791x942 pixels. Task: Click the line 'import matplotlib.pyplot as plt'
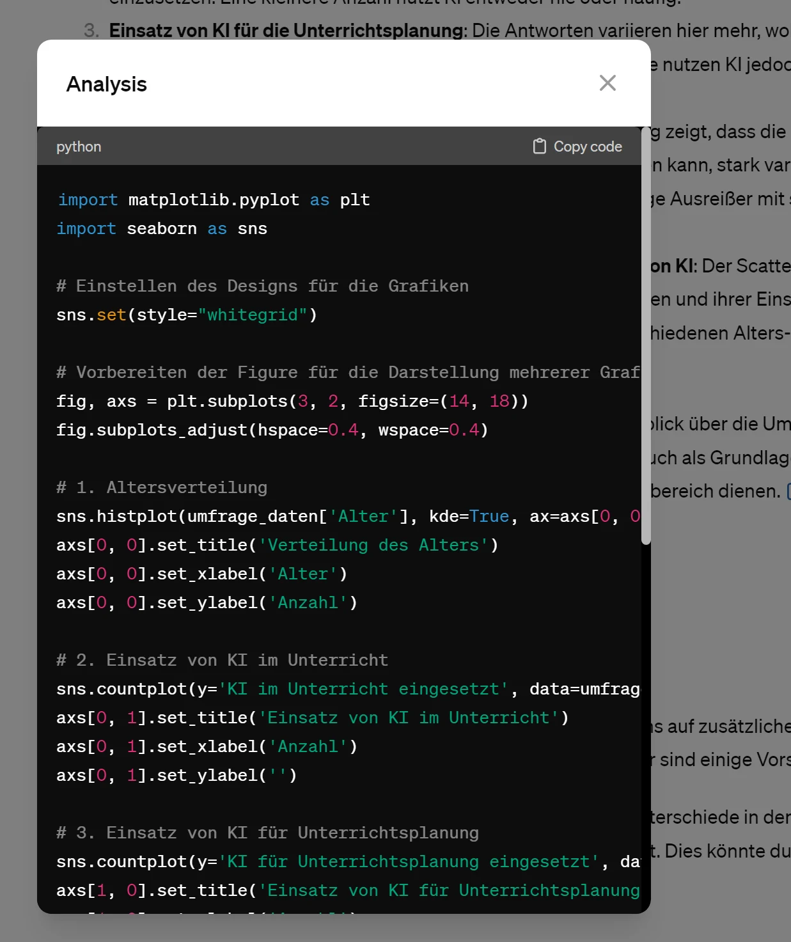pos(214,200)
